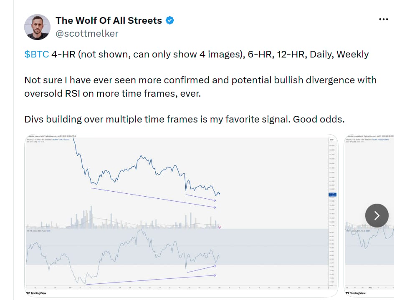Click small red circle marker after volume bars
This screenshot has width=402, height=300.
tap(219, 227)
